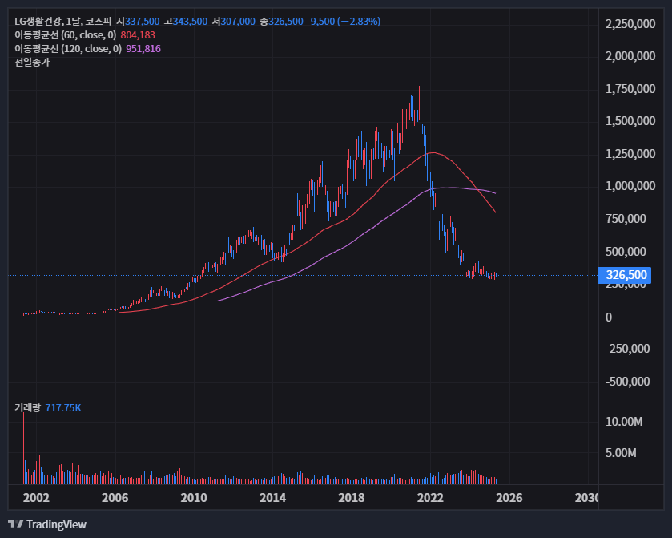Select the open price value 337,500

[x=143, y=22]
